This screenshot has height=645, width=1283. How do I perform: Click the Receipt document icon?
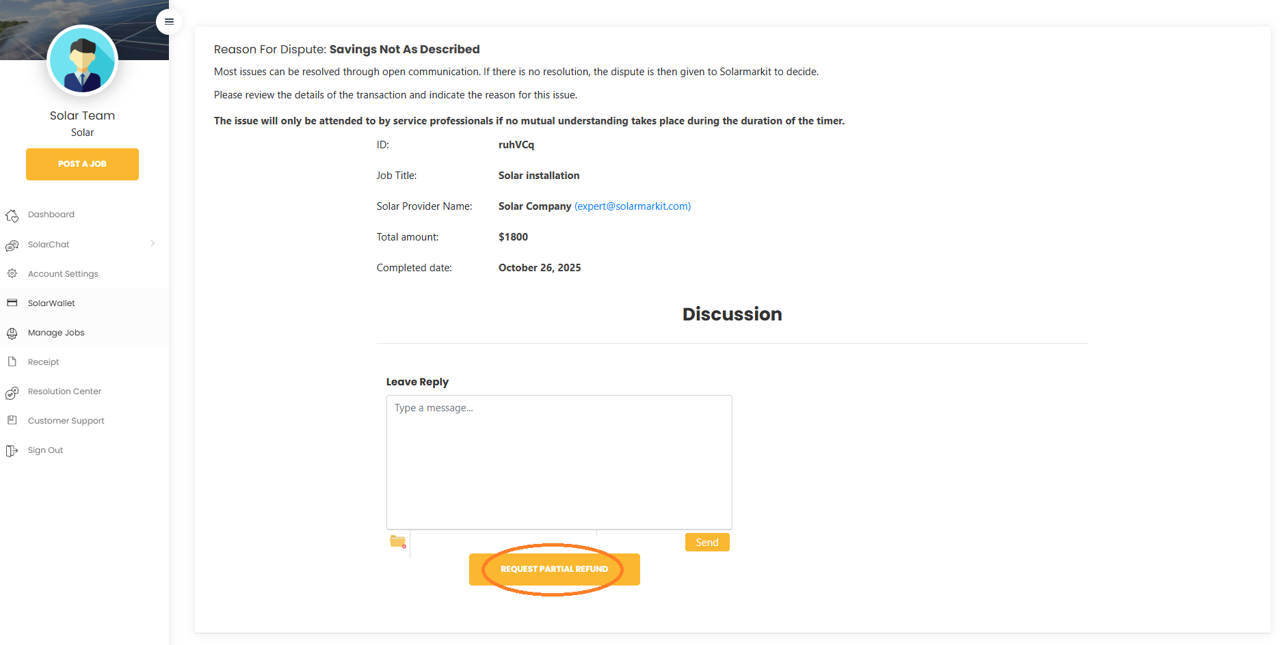pyautogui.click(x=12, y=362)
